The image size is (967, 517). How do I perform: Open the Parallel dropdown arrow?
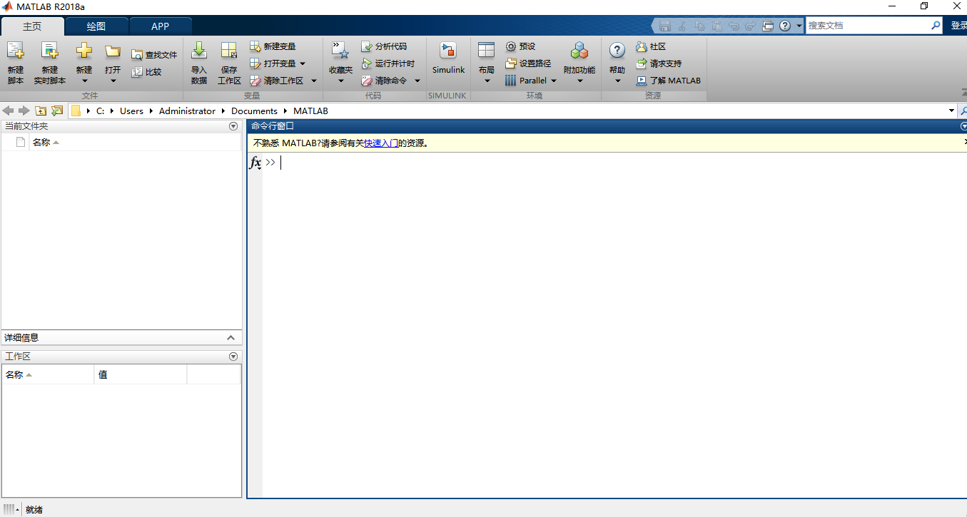[x=554, y=81]
